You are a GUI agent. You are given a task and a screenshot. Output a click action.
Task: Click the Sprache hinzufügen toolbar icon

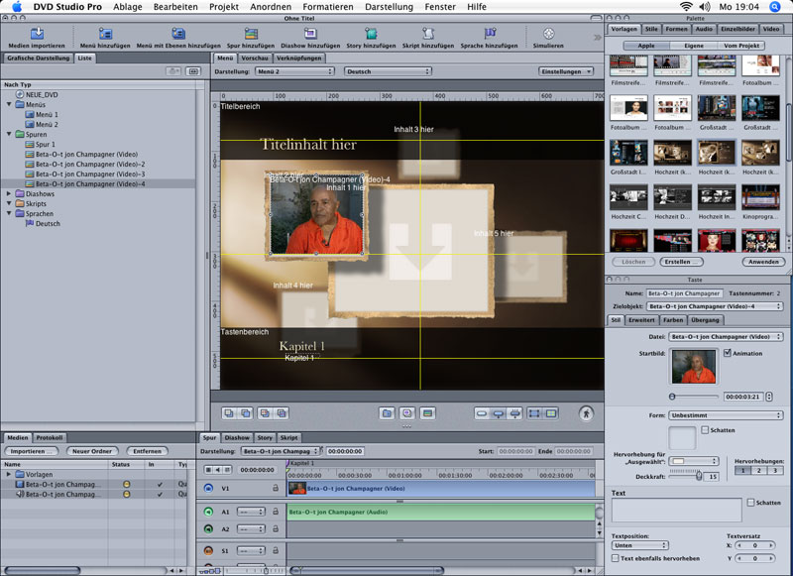[x=488, y=34]
